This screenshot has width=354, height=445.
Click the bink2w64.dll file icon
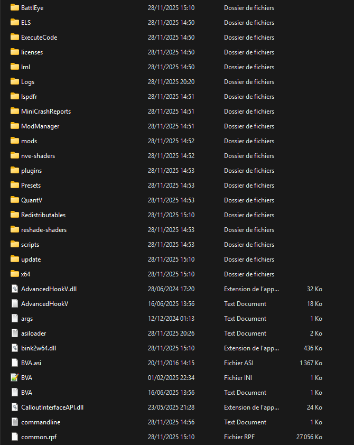(x=15, y=348)
